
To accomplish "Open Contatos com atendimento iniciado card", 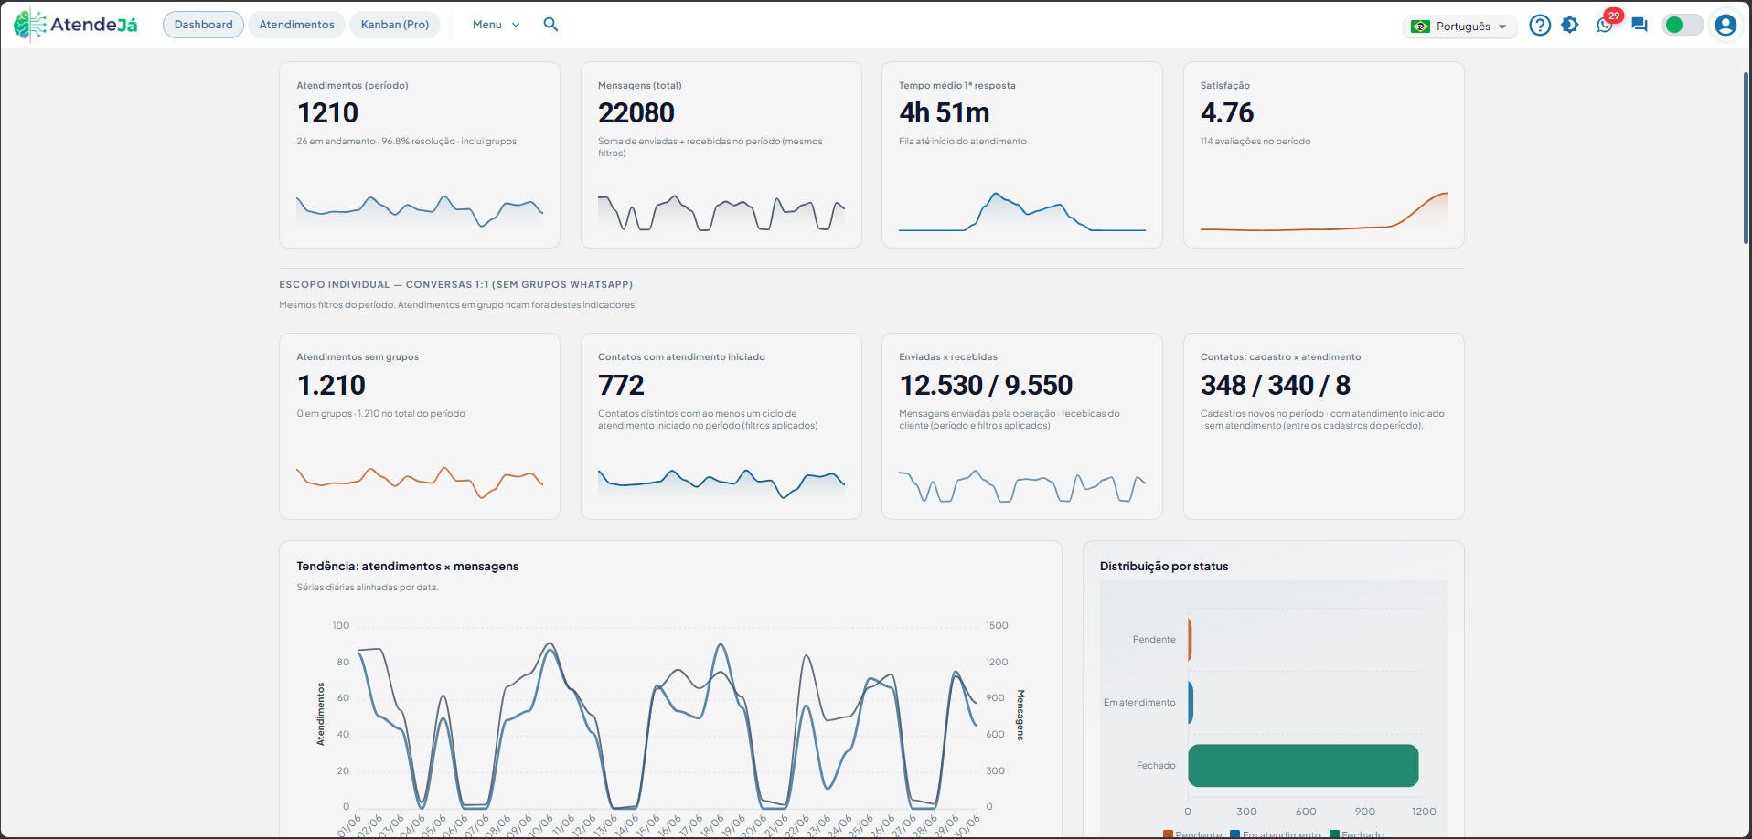I will coord(721,426).
